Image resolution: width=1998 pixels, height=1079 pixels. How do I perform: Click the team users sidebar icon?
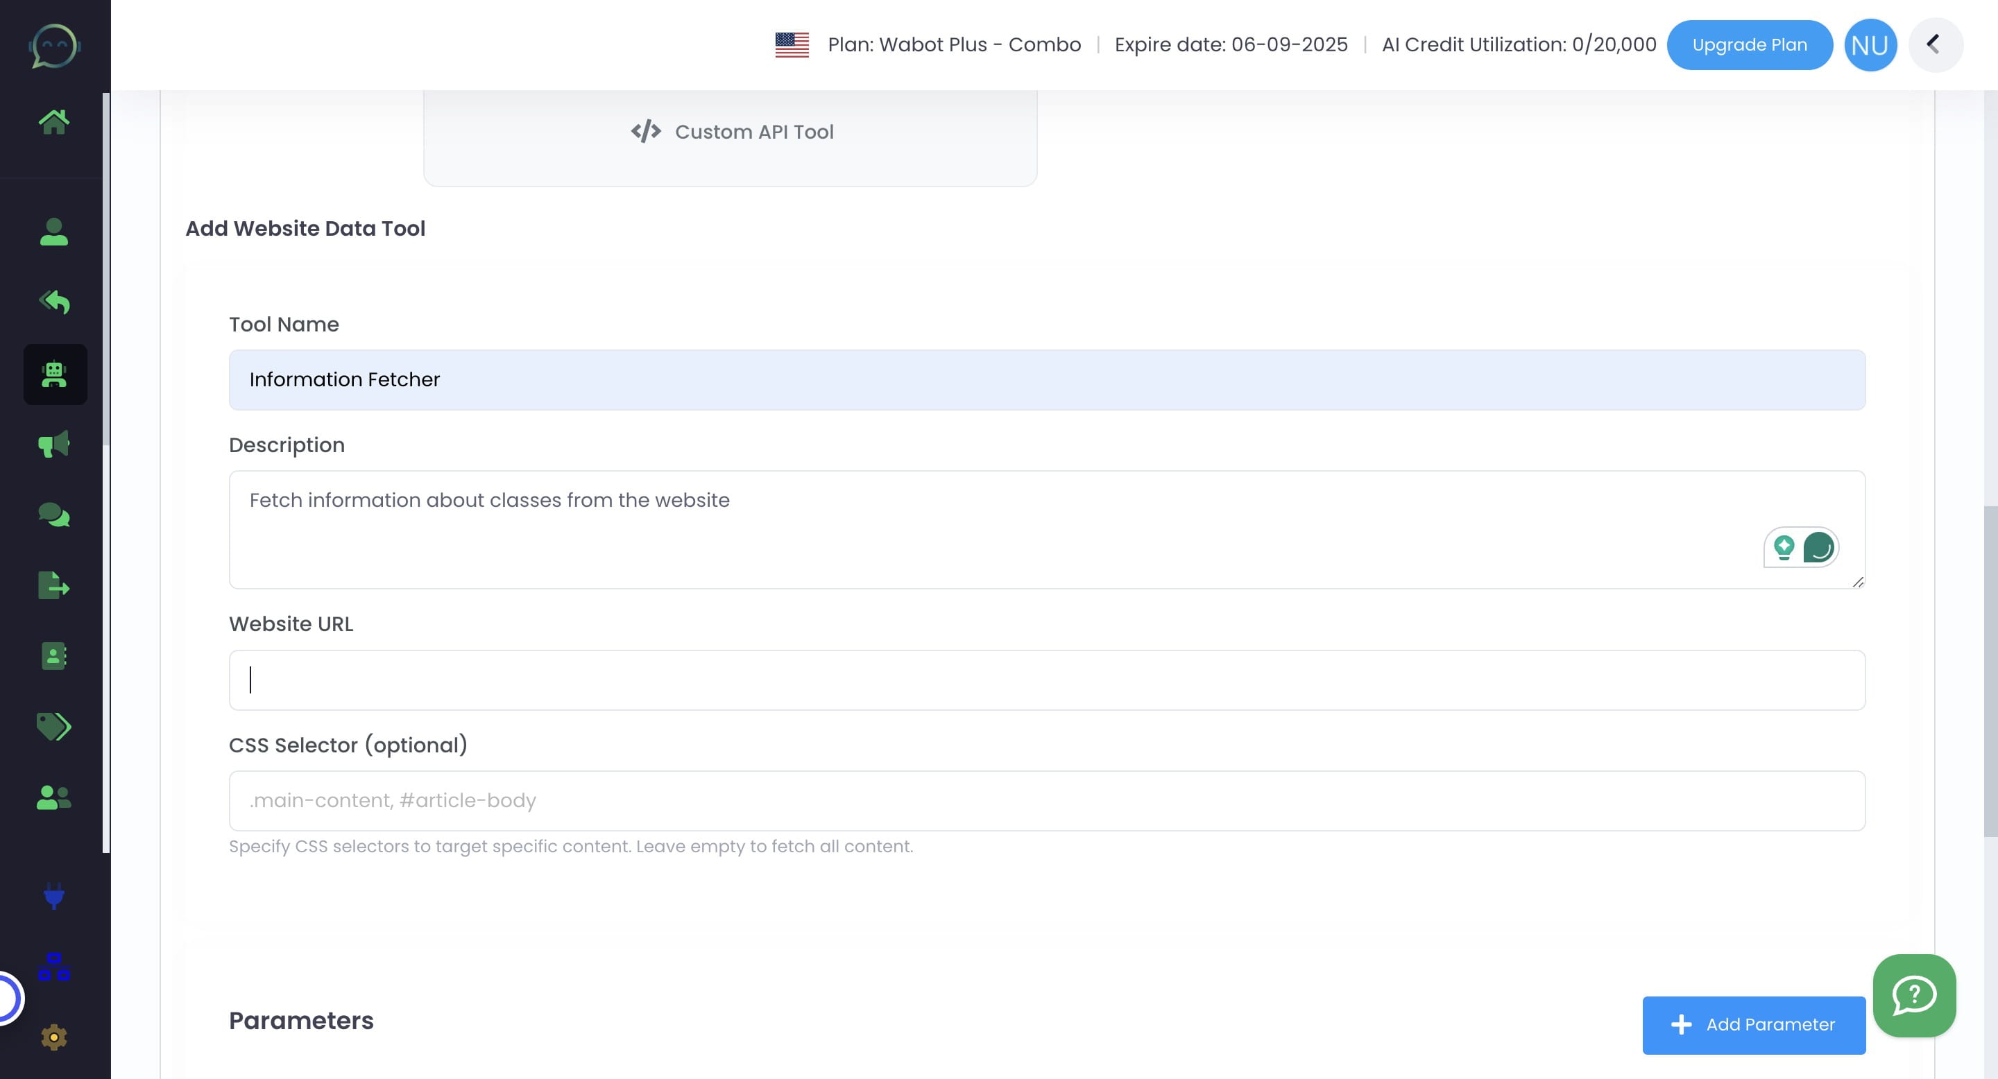pos(53,797)
